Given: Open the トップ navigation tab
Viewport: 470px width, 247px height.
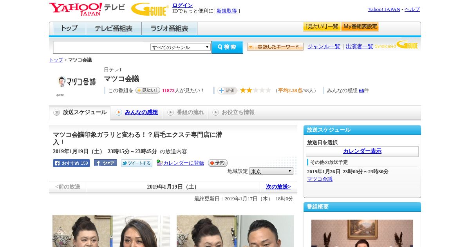Looking at the screenshot, I should click(69, 29).
